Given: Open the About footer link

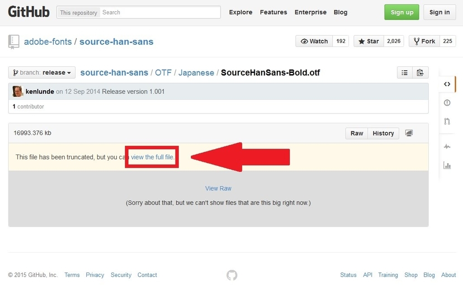Looking at the screenshot, I should (449, 275).
